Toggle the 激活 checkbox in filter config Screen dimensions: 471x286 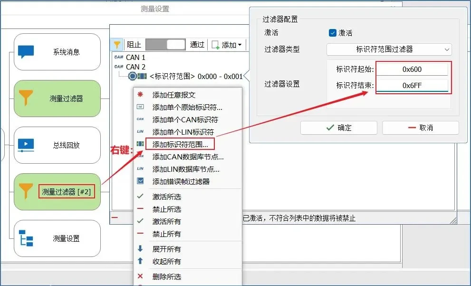333,33
